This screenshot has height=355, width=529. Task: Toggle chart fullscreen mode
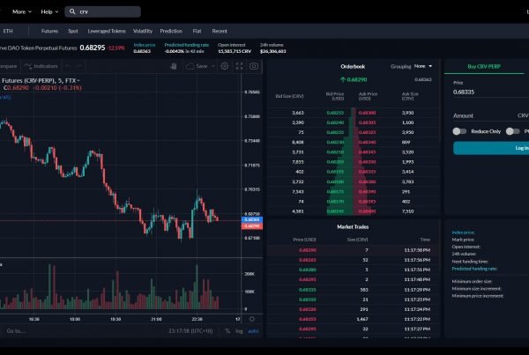[239, 66]
